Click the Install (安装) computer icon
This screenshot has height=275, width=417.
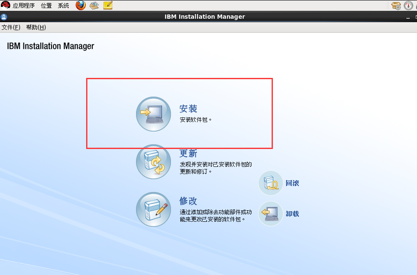pyautogui.click(x=153, y=114)
